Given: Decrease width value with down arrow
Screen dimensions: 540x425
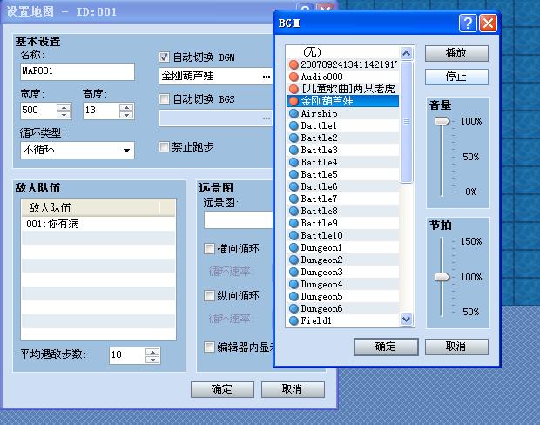Looking at the screenshot, I should click(x=64, y=115).
